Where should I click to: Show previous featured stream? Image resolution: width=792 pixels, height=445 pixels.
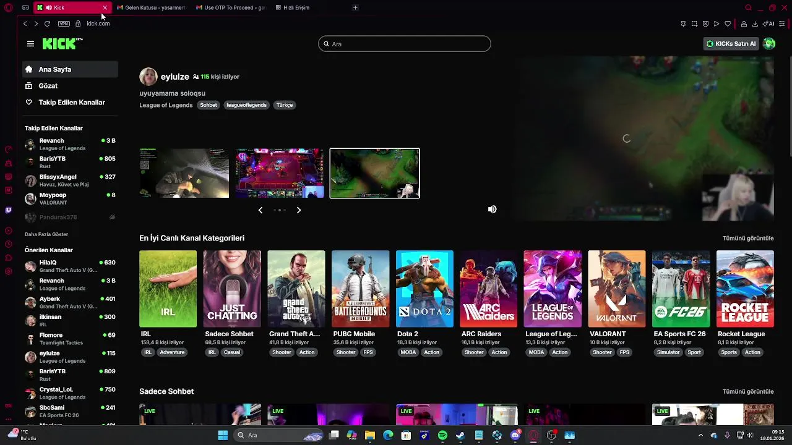pos(260,210)
